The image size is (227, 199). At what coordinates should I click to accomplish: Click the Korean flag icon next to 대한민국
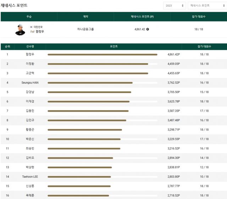(x=31, y=27)
